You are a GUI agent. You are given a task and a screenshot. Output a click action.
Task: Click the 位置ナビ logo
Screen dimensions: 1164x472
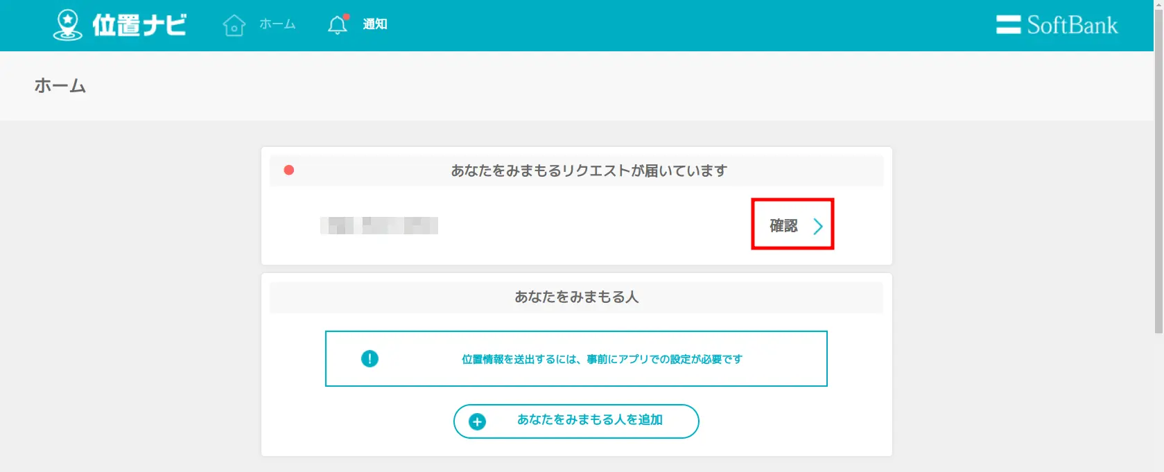(120, 25)
